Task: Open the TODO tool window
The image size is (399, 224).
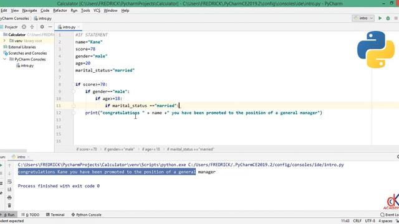Action: coord(31,215)
